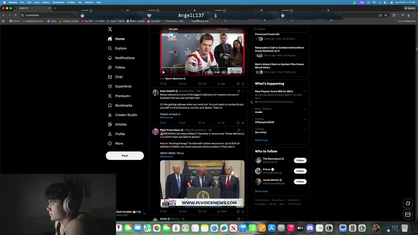Open the Chrome Bookmarks menu

point(58,2)
